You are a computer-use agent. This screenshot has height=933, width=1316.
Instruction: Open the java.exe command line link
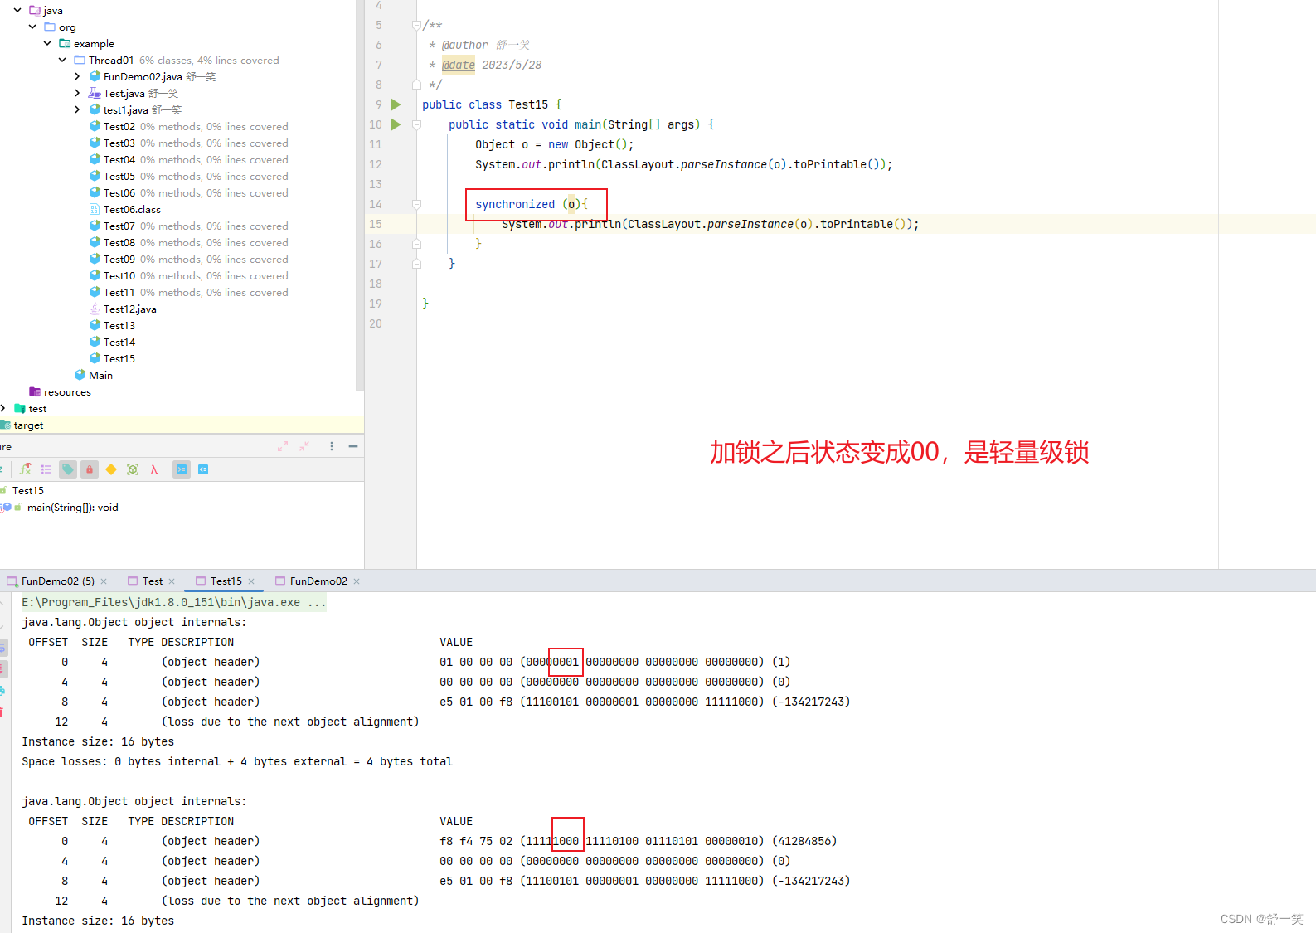point(174,602)
